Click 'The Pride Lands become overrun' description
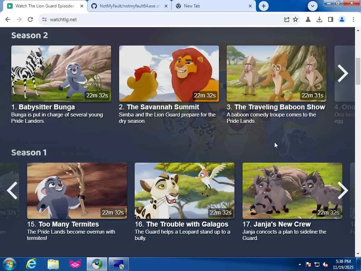 pyautogui.click(x=71, y=235)
